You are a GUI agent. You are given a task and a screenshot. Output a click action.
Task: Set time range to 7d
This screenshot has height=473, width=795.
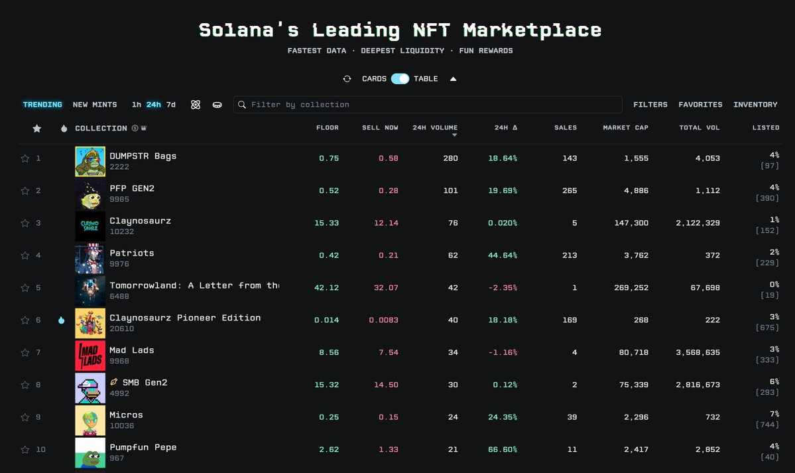171,105
